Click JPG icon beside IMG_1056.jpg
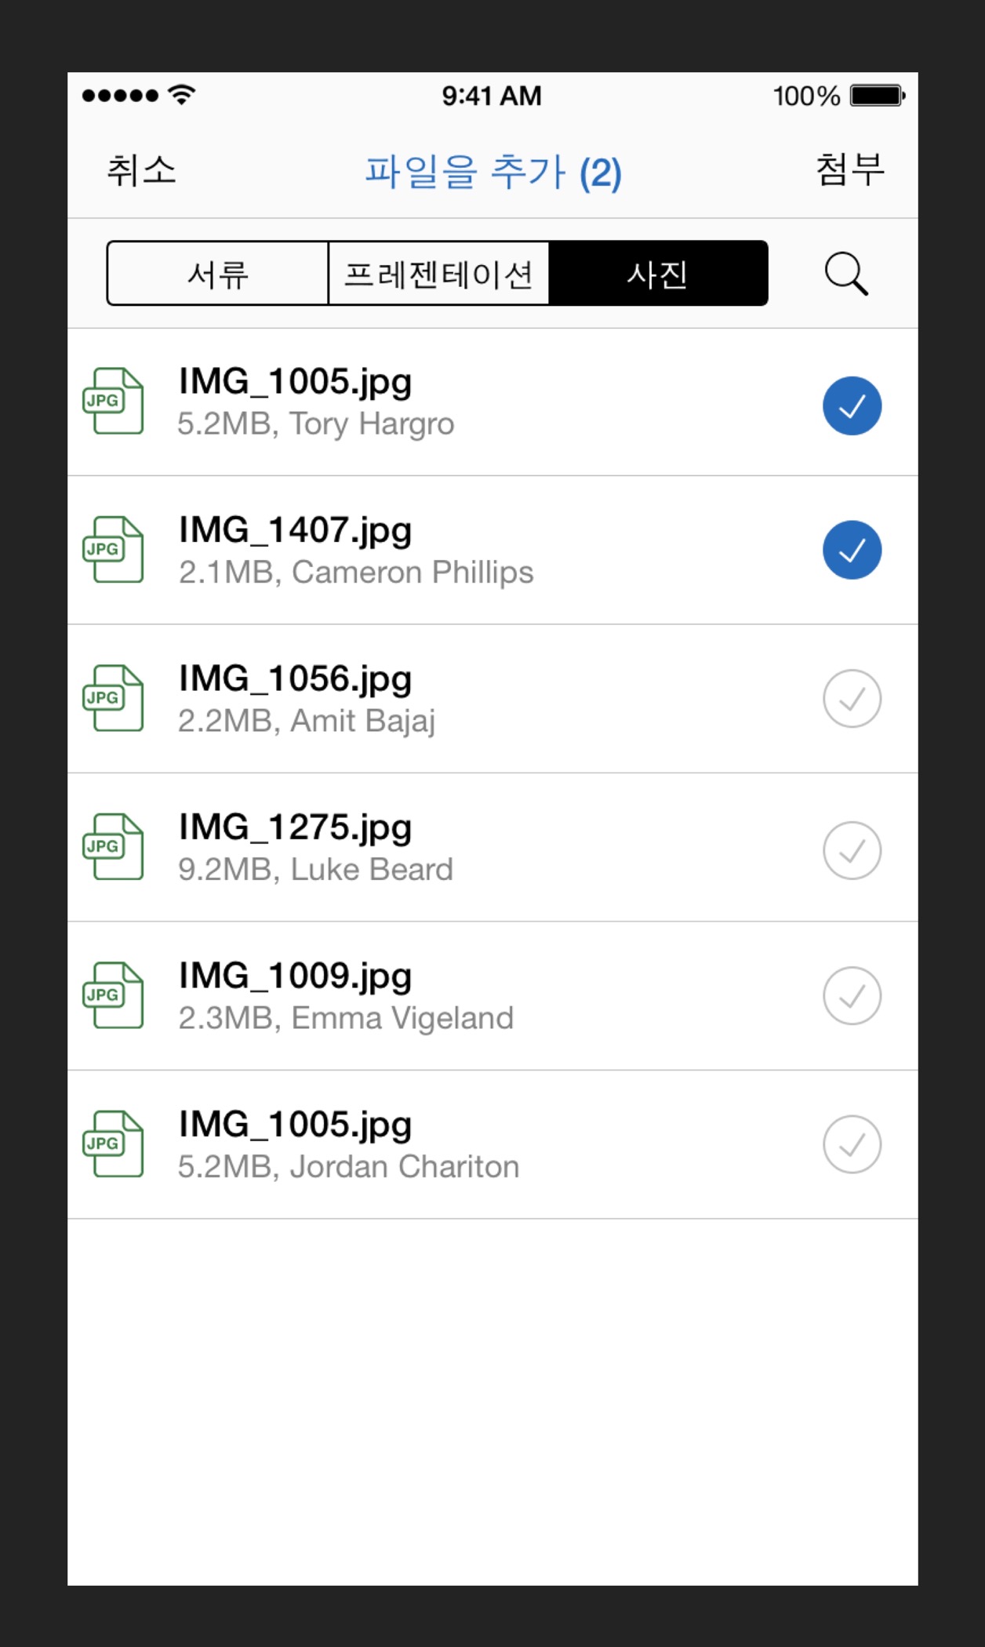 click(114, 698)
